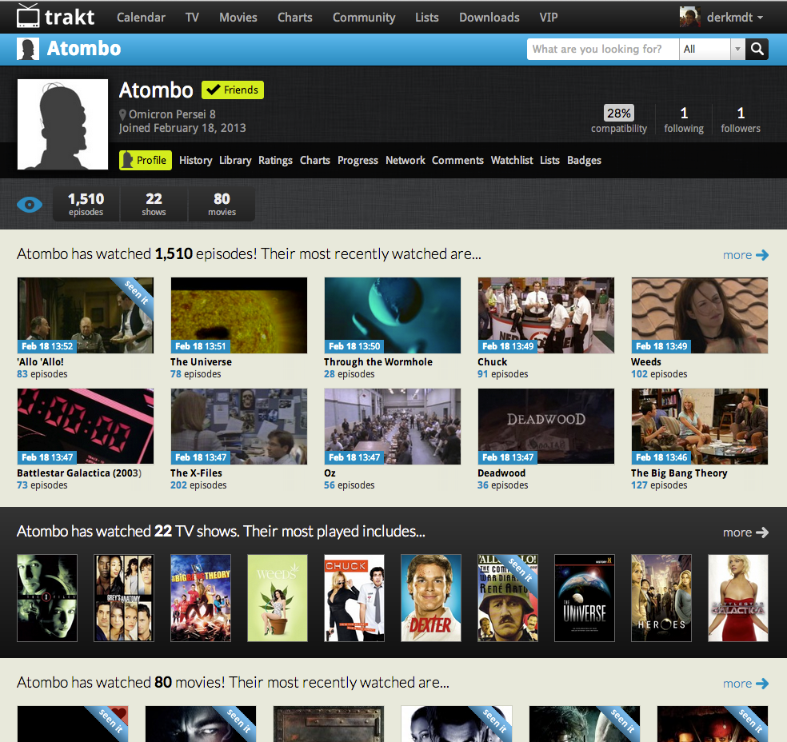Viewport: 787px width, 742px height.
Task: Click the derkmdt user avatar icon
Action: tap(690, 17)
